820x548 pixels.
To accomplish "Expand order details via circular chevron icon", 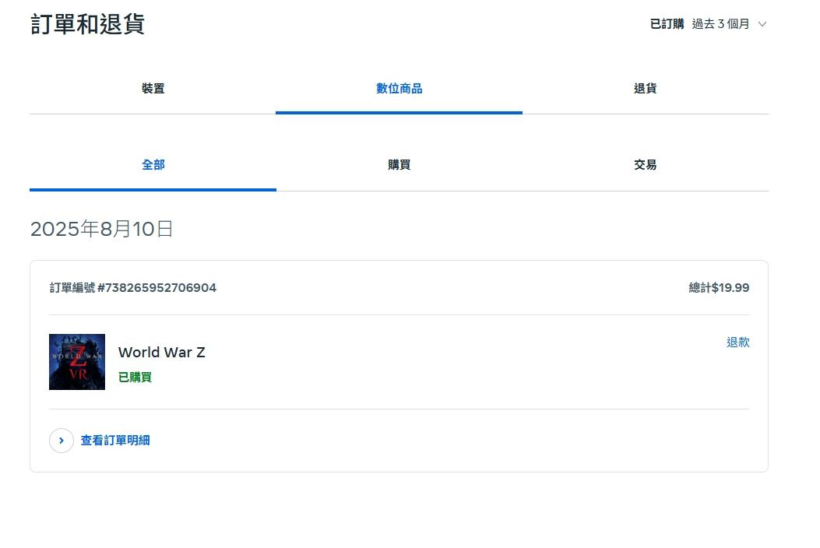I will [x=62, y=441].
